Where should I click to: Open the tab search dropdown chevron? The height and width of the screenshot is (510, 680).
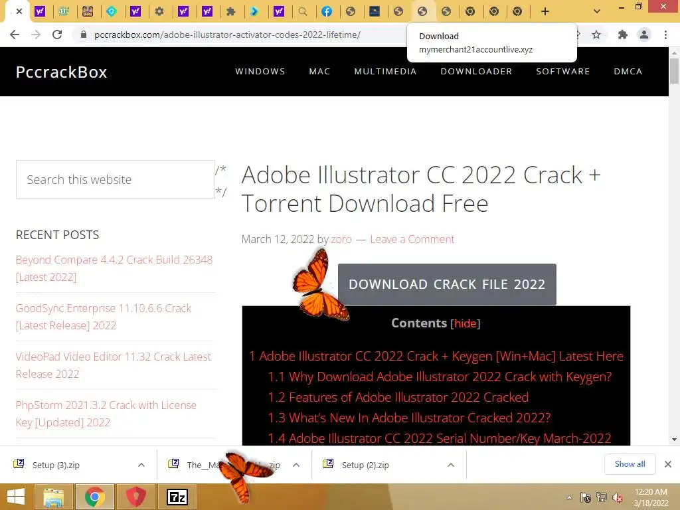pyautogui.click(x=597, y=11)
